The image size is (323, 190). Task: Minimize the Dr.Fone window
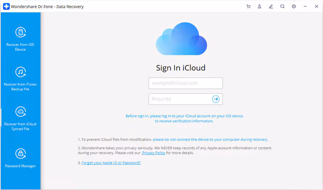click(x=305, y=6)
